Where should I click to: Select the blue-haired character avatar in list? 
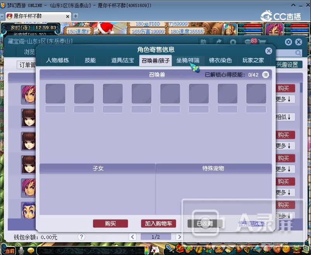pos(29,210)
